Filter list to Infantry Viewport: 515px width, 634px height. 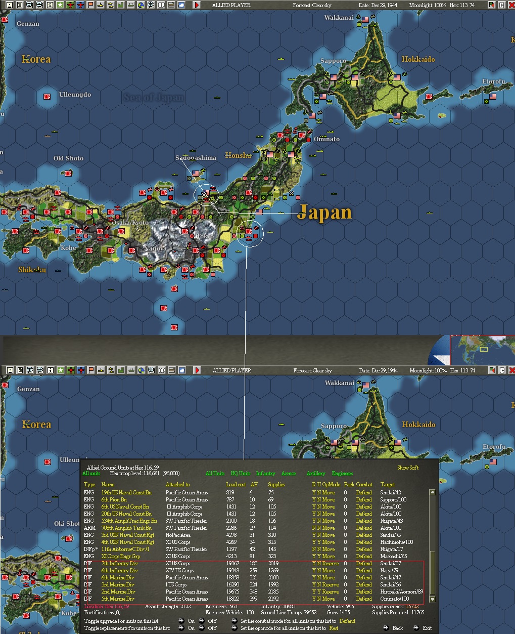(265, 473)
